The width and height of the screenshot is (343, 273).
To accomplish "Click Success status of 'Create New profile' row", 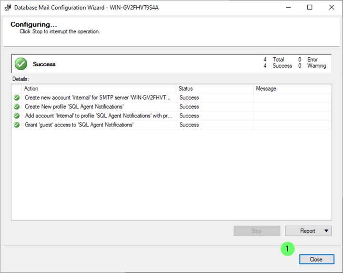I will tap(189, 107).
